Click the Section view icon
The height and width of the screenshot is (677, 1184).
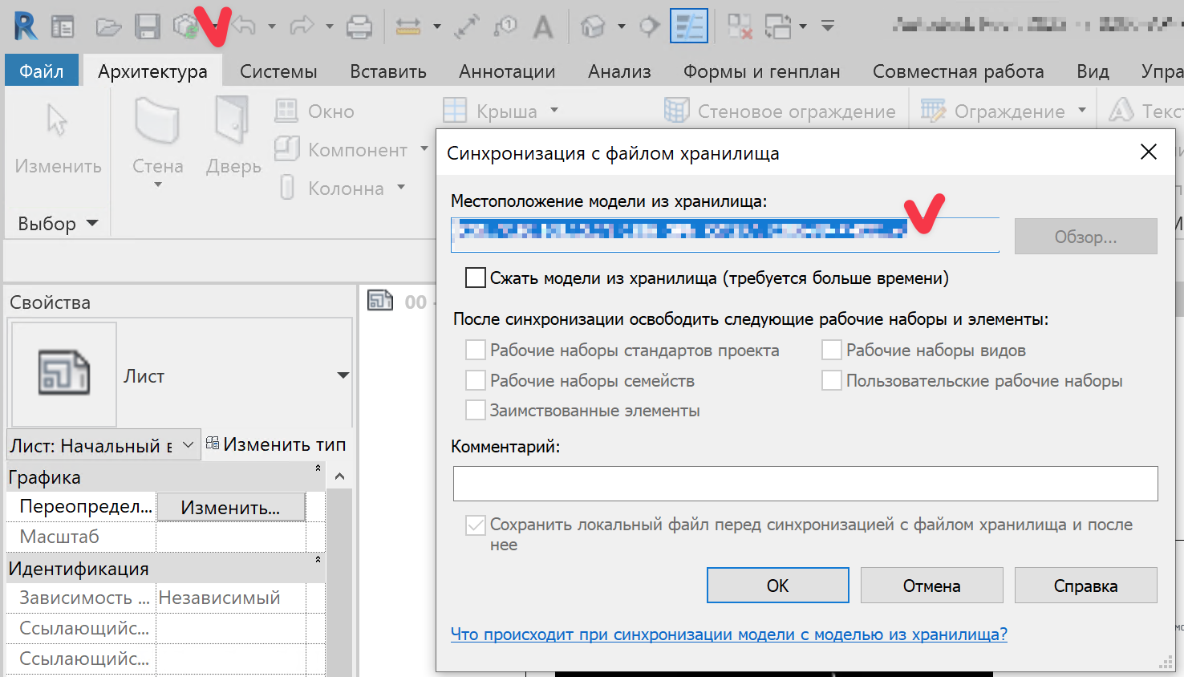click(x=649, y=26)
